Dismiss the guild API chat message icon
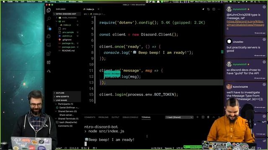 (264, 62)
